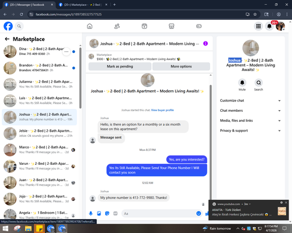This screenshot has height=233, width=292.
Task: Switch to Marketplace 2-Bed browser tab
Action: coord(83,5)
